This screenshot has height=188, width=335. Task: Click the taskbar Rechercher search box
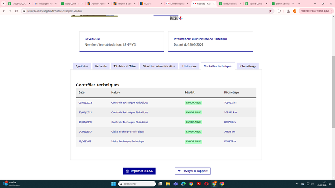click(137, 184)
